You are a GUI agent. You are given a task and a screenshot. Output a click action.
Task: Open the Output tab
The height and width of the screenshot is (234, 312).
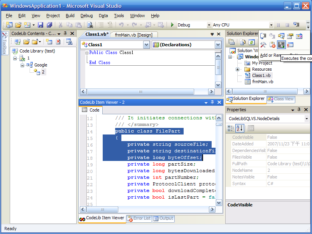(163, 218)
